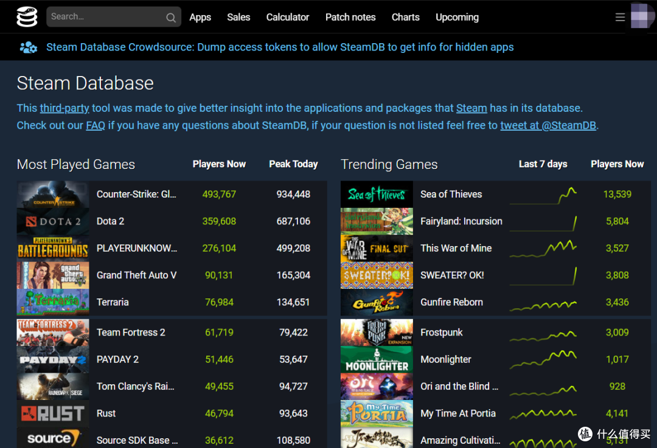Image resolution: width=657 pixels, height=448 pixels.
Task: Go to the Sales page
Action: pos(238,17)
